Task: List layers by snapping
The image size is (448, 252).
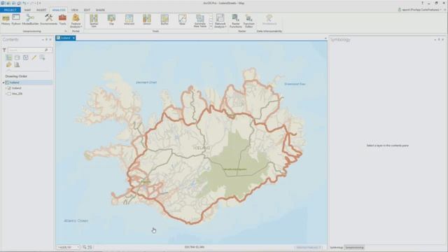Action: (42, 57)
